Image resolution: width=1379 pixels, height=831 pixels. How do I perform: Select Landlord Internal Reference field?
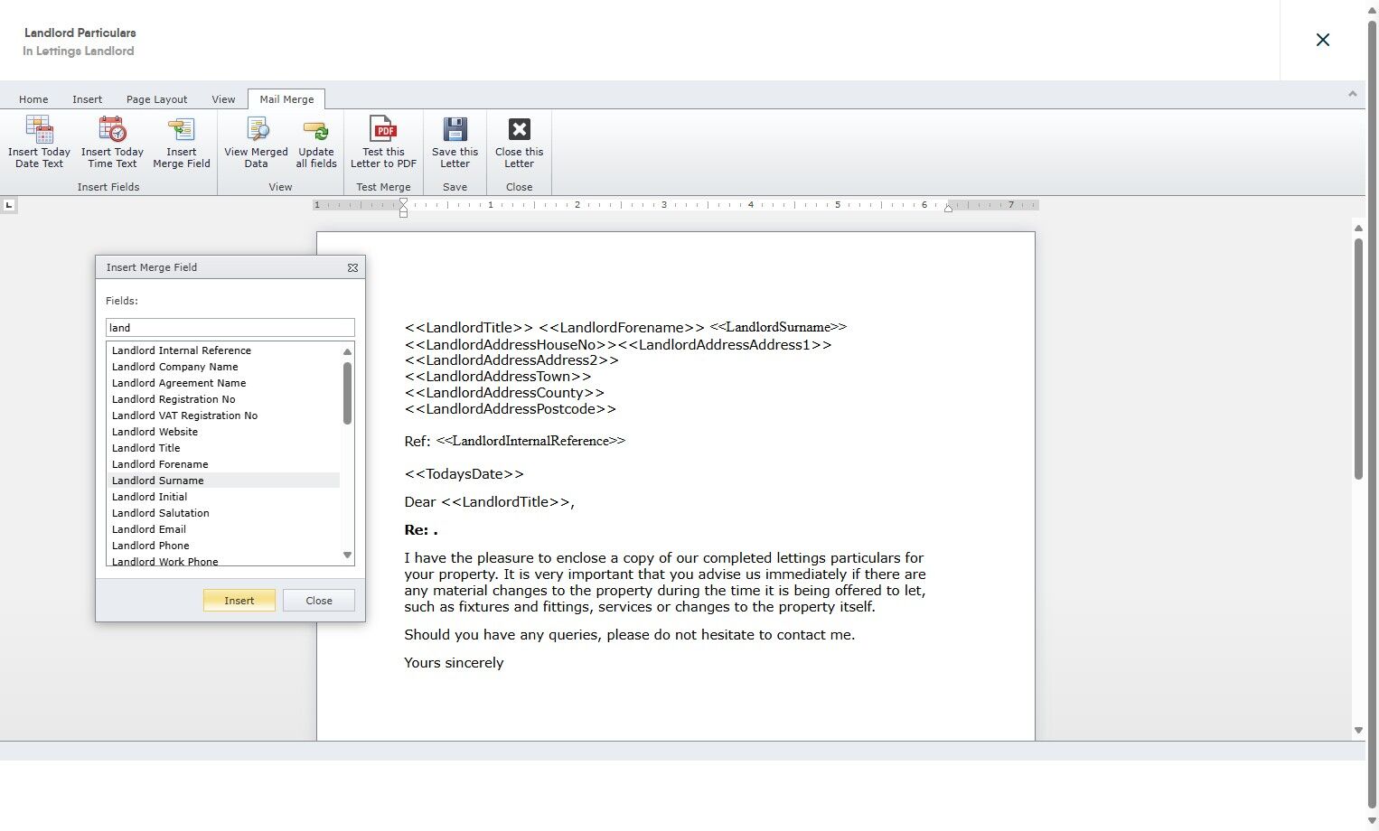click(x=223, y=350)
